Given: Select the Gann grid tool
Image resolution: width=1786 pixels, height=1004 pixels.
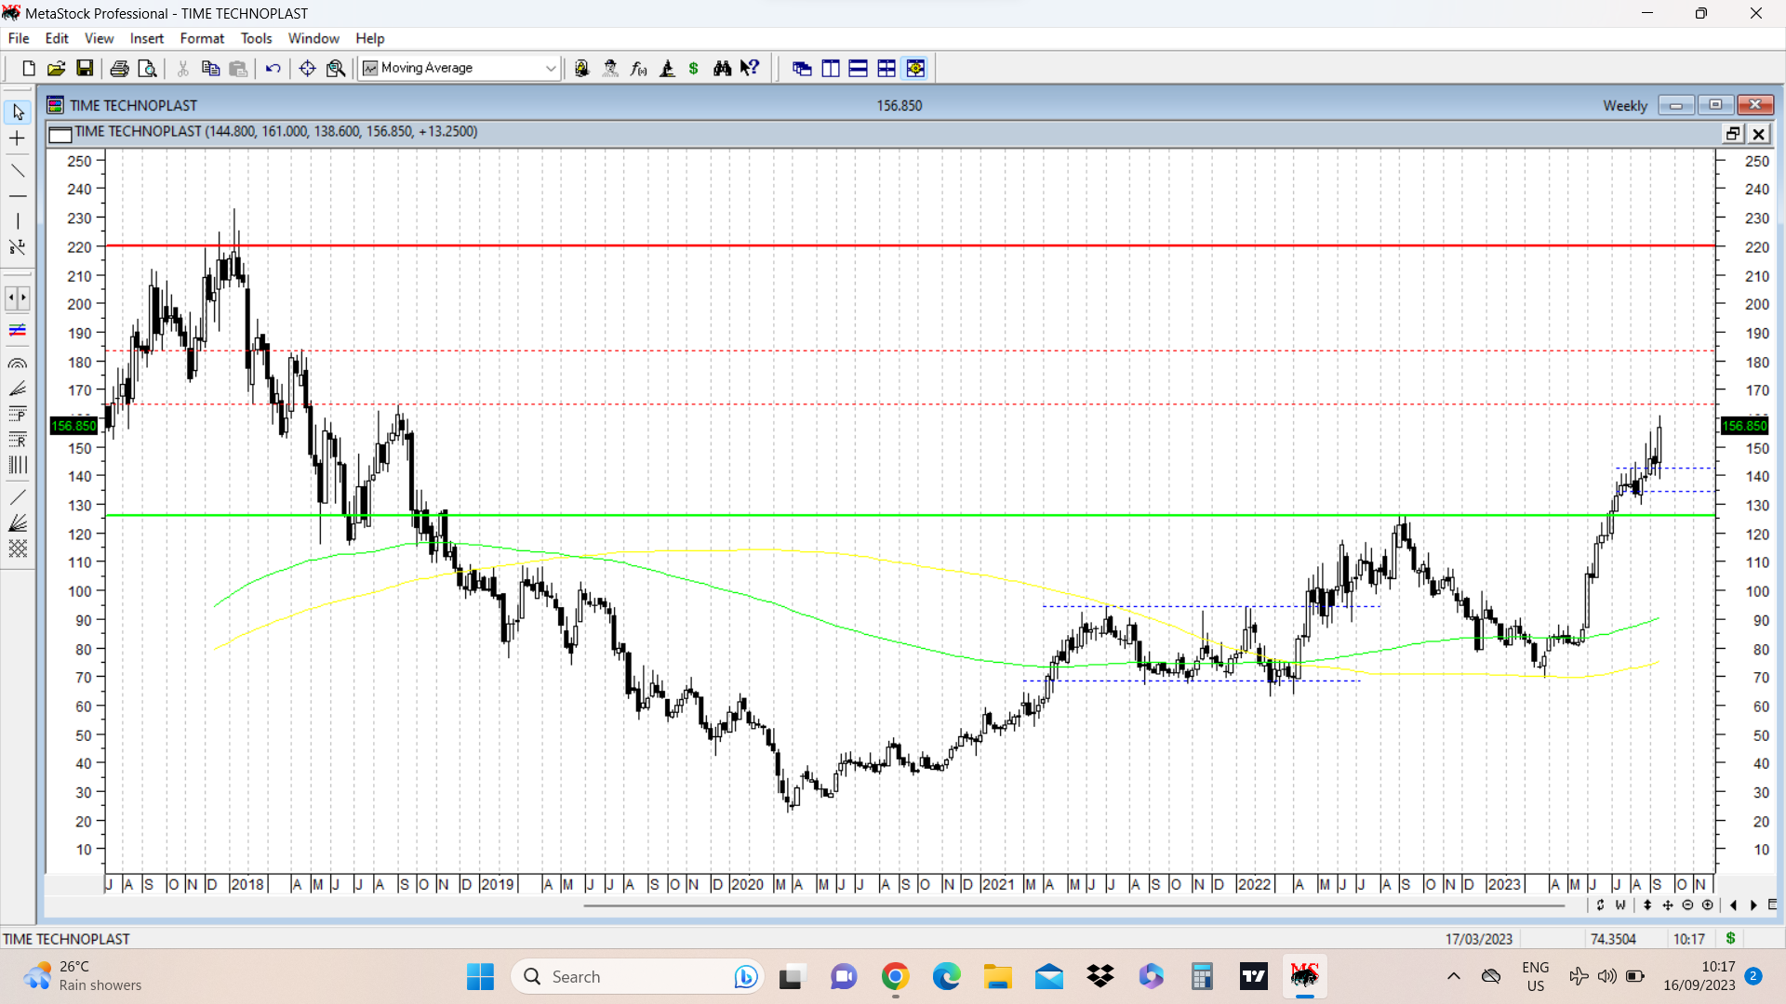Looking at the screenshot, I should (x=18, y=548).
